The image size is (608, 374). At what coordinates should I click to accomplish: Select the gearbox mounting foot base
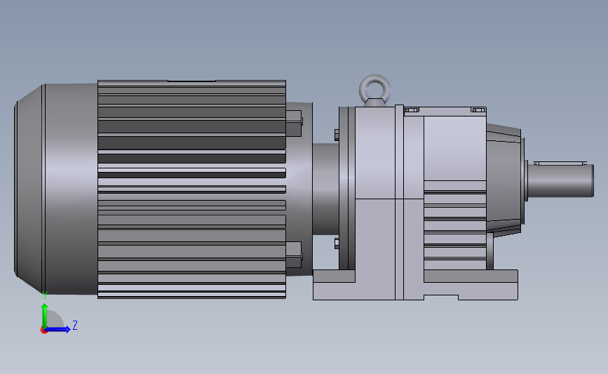[415, 285]
